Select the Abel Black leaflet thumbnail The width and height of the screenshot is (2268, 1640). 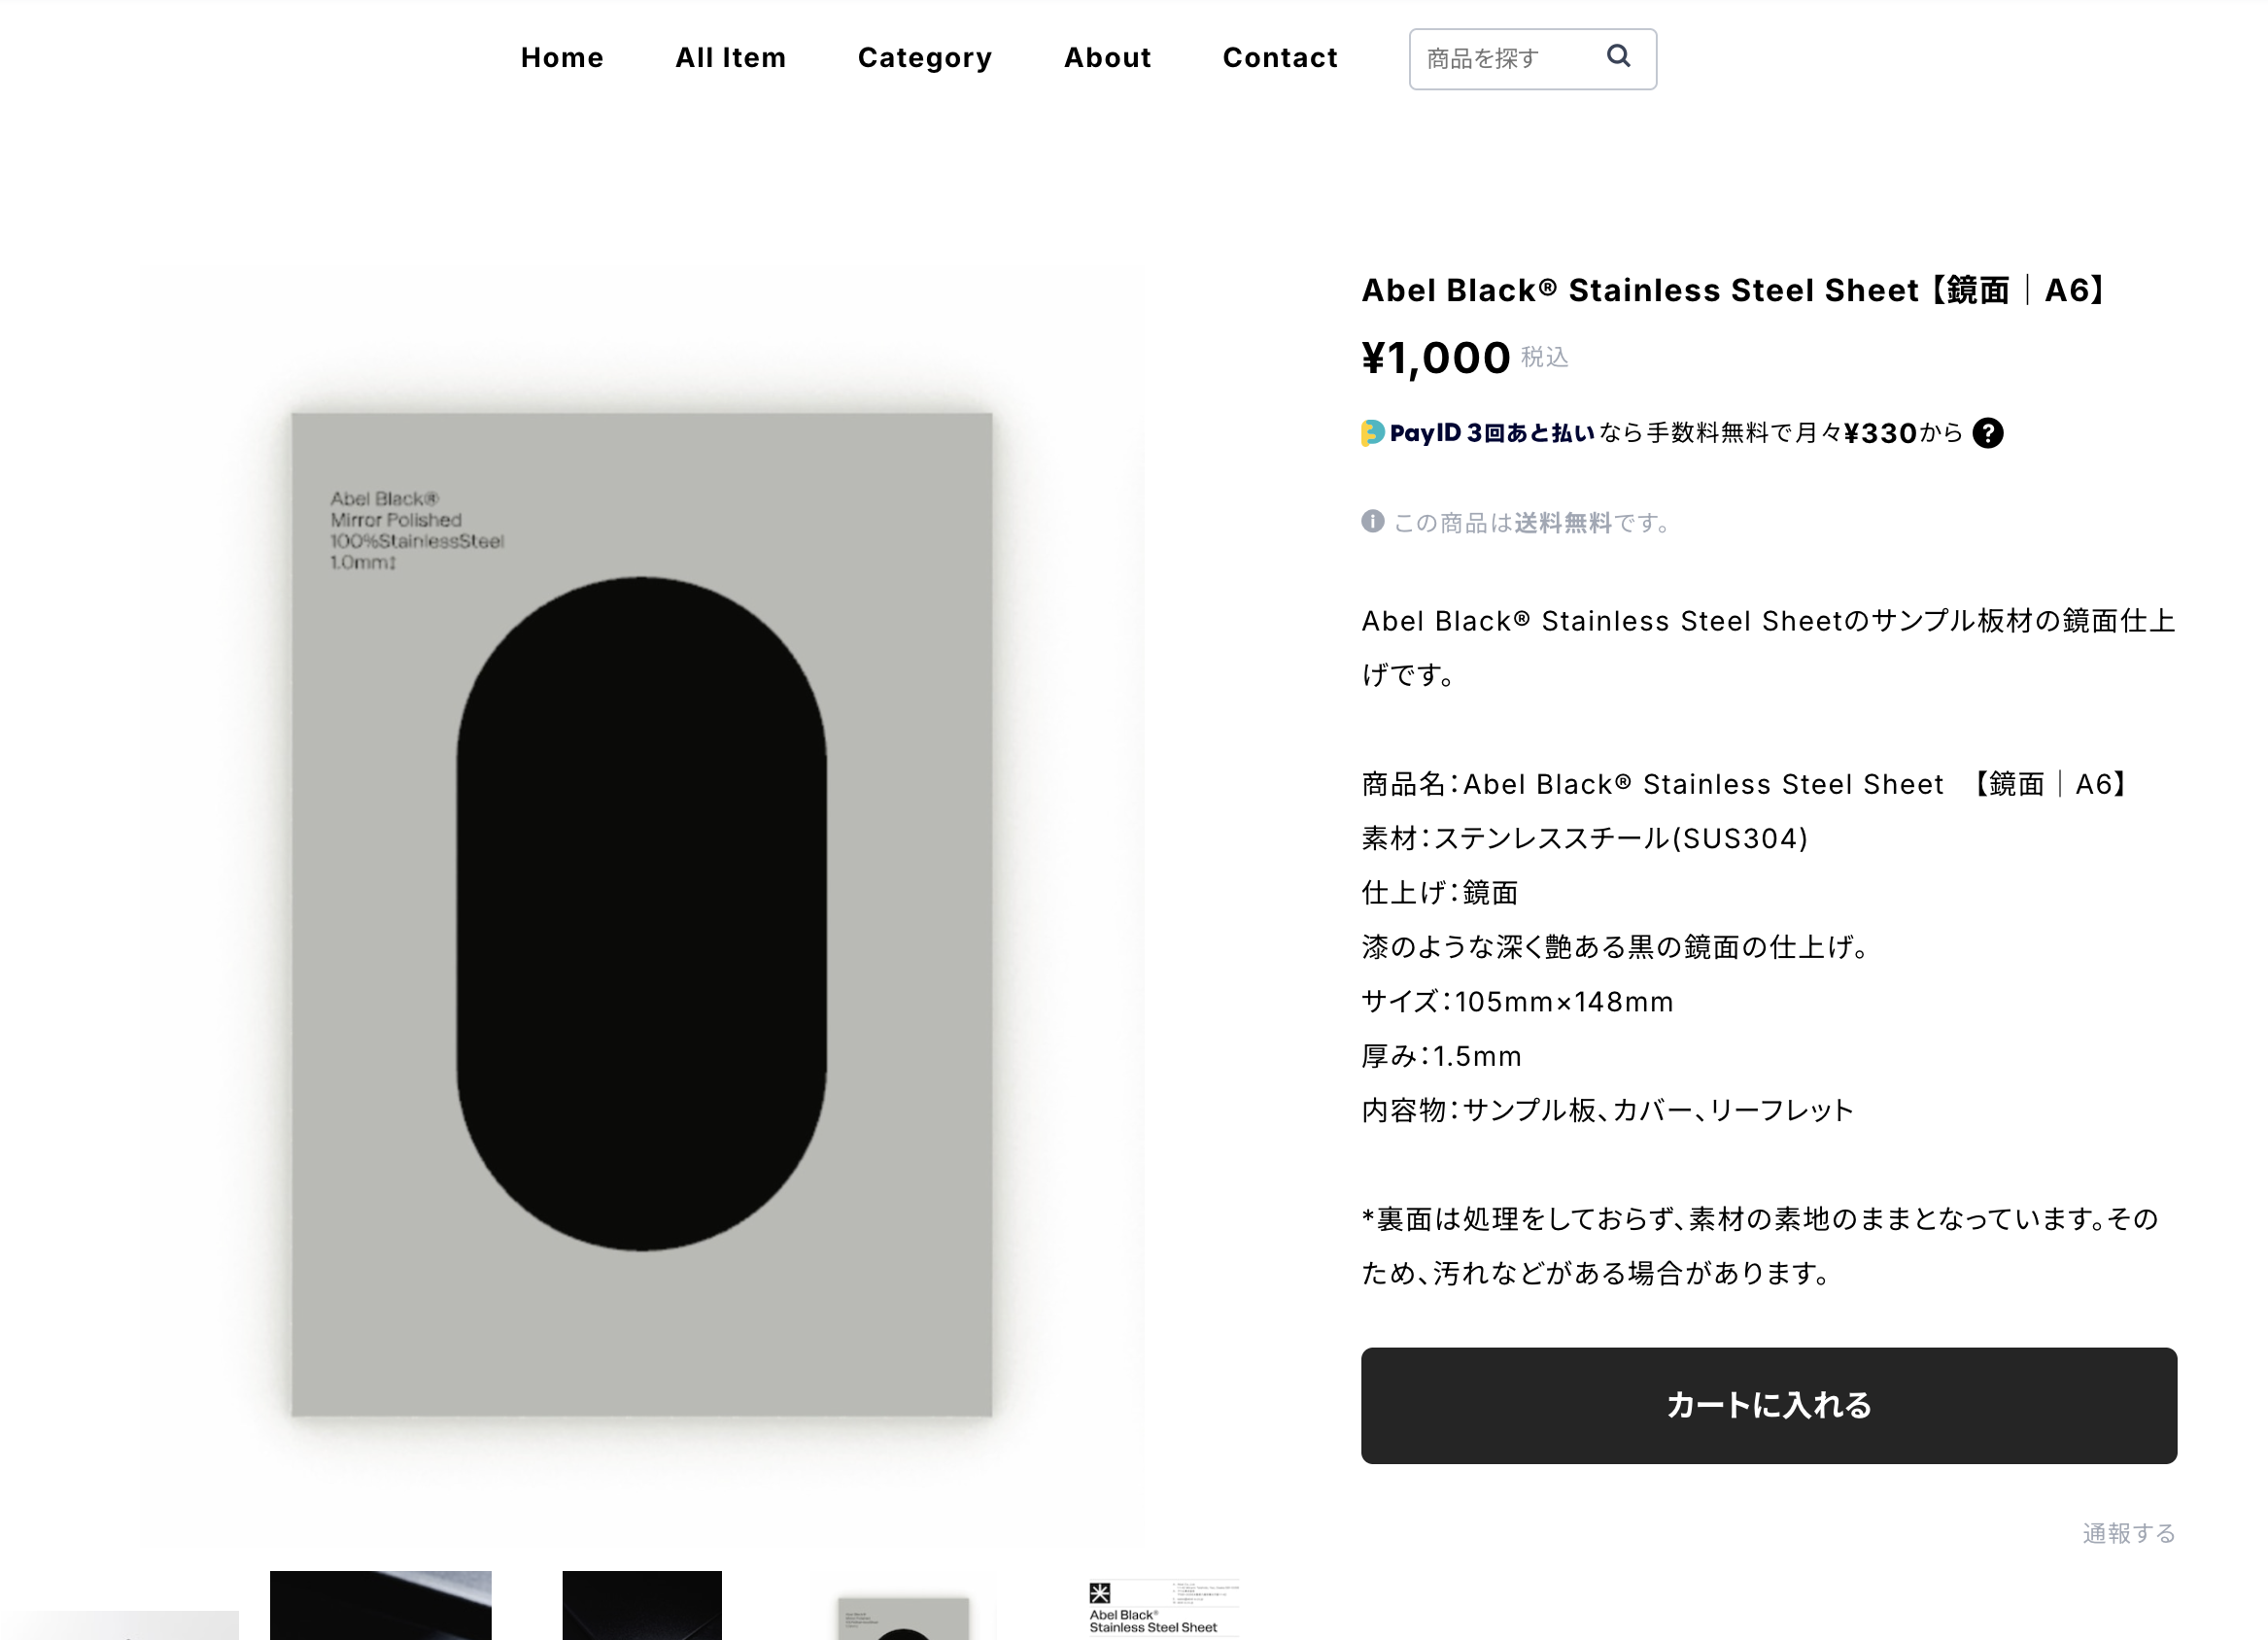(1163, 1608)
